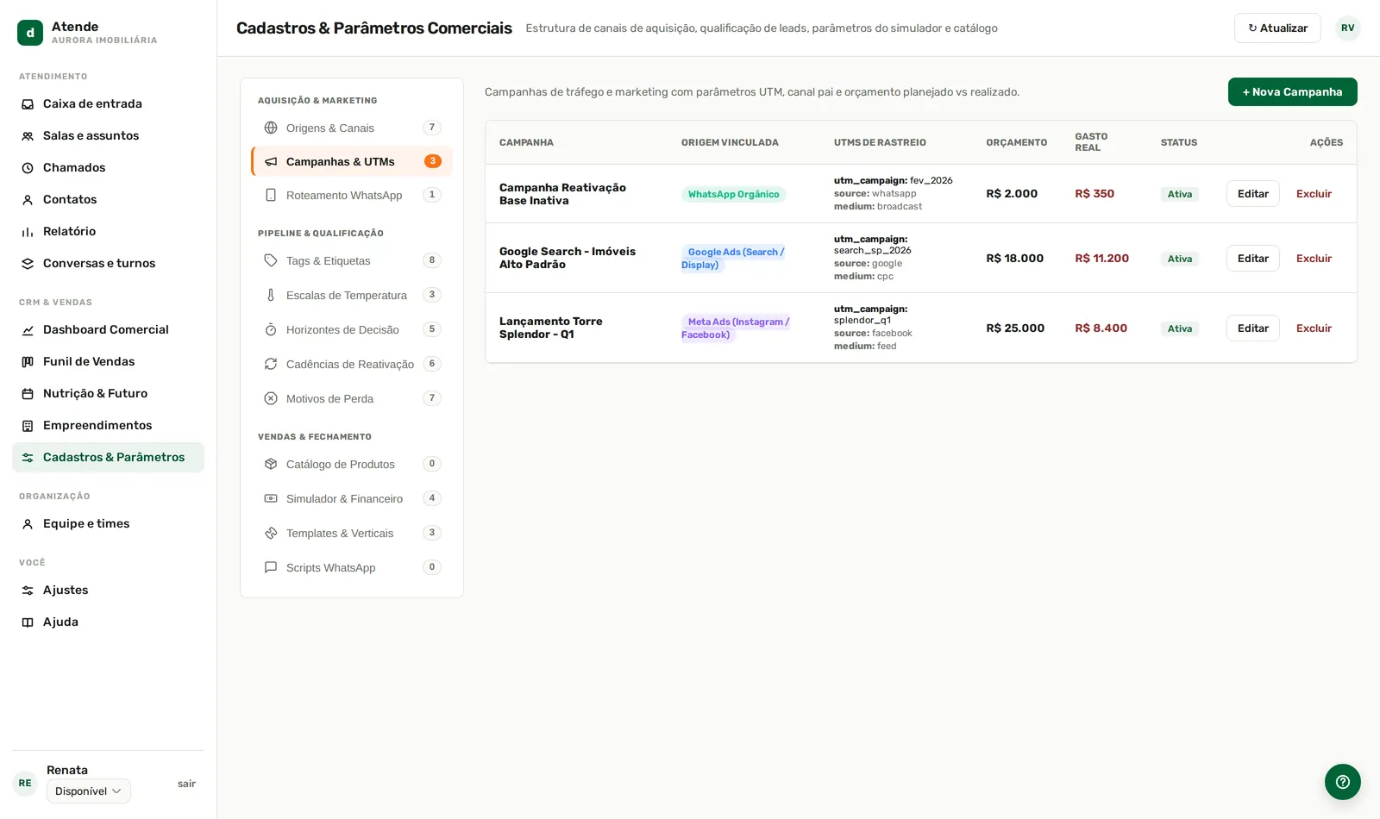
Task: Expand the Disponível status dropdown
Action: [89, 791]
